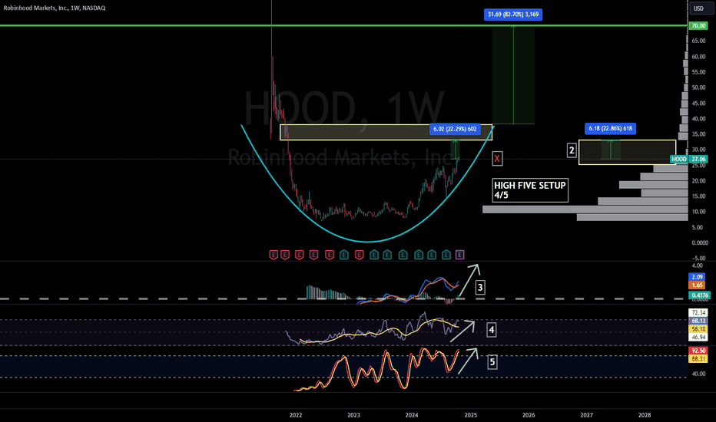Screen dimensions: 716x422
Task: Click the -5.00 price scale label
Action: [x=698, y=259]
